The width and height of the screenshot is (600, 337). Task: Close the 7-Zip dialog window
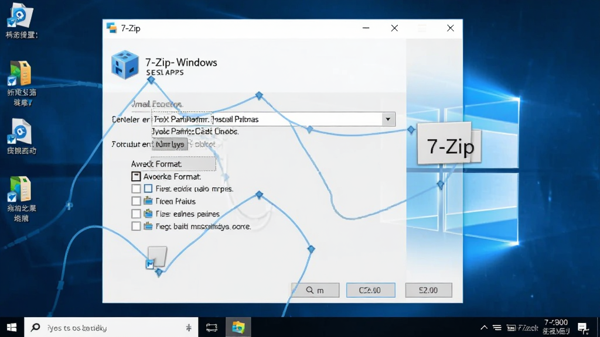451,28
